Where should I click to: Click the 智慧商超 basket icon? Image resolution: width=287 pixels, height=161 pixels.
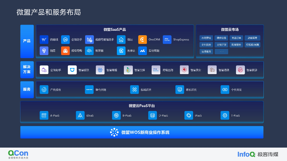(100, 70)
